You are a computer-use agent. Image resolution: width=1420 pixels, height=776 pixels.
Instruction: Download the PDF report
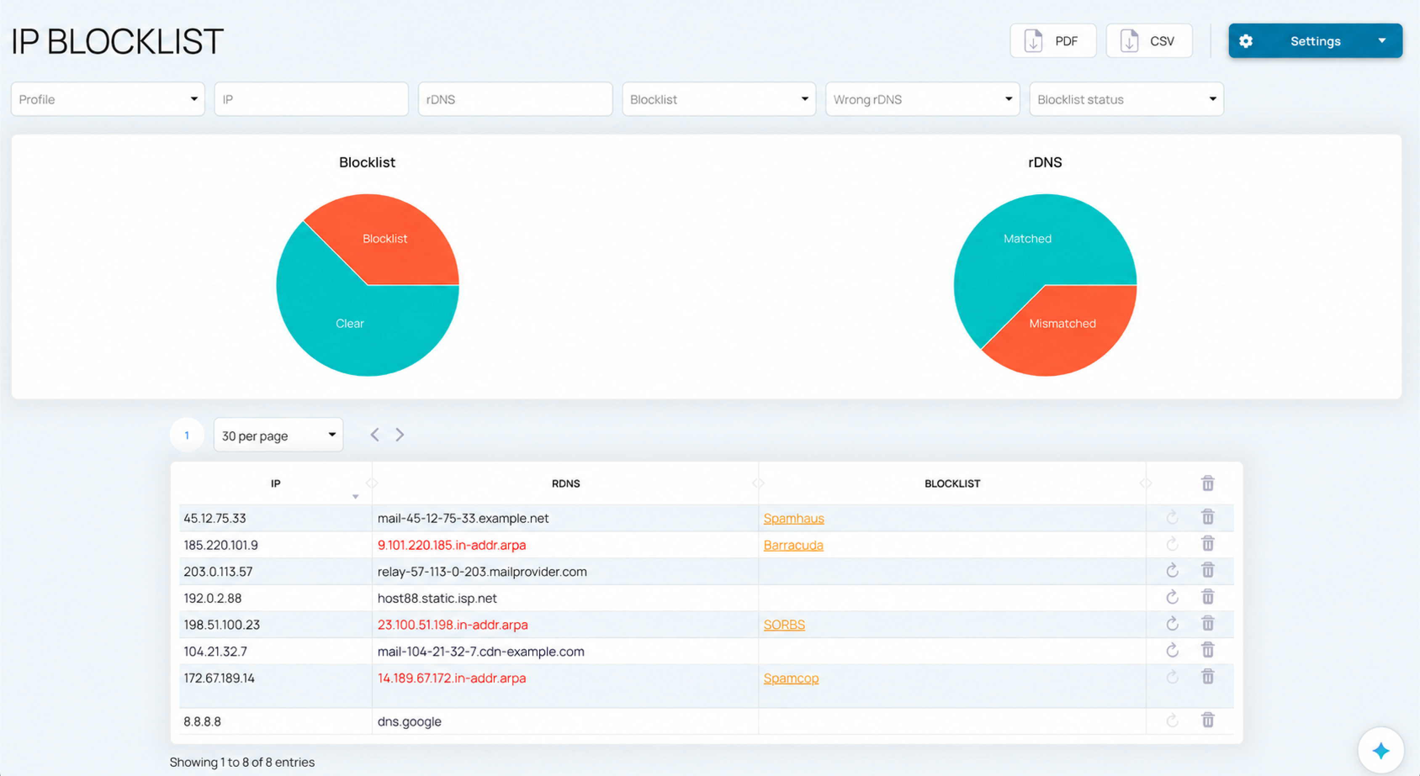point(1053,41)
